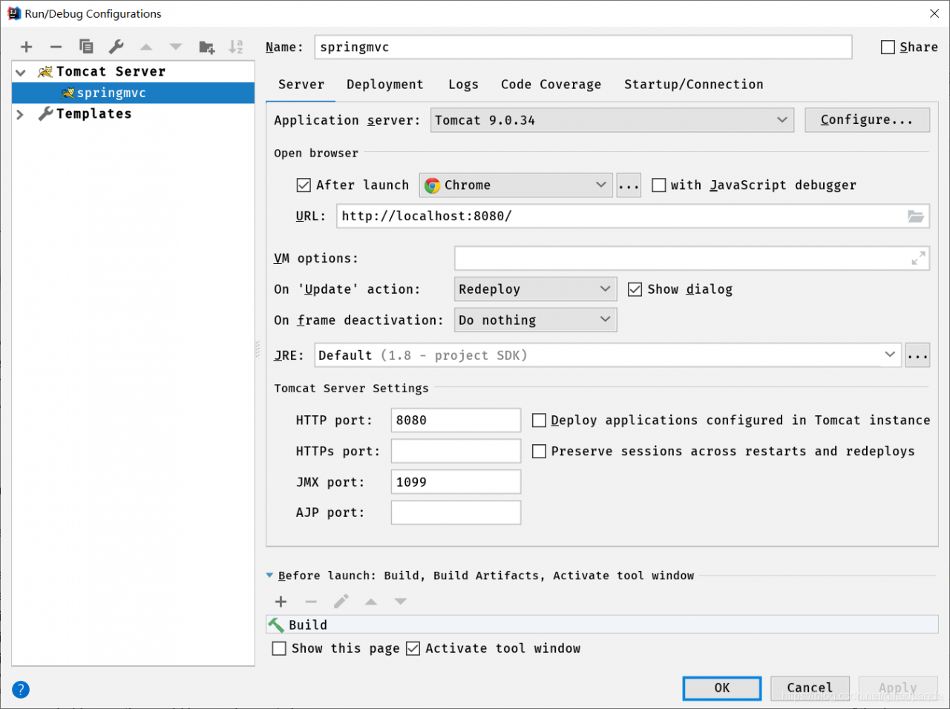Image resolution: width=950 pixels, height=709 pixels.
Task: Open the Application server dropdown
Action: [x=612, y=120]
